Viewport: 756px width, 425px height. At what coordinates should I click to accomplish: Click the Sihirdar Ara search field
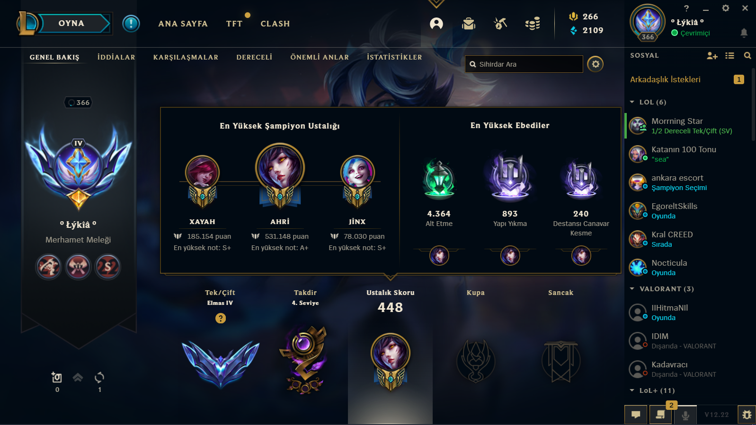point(524,64)
